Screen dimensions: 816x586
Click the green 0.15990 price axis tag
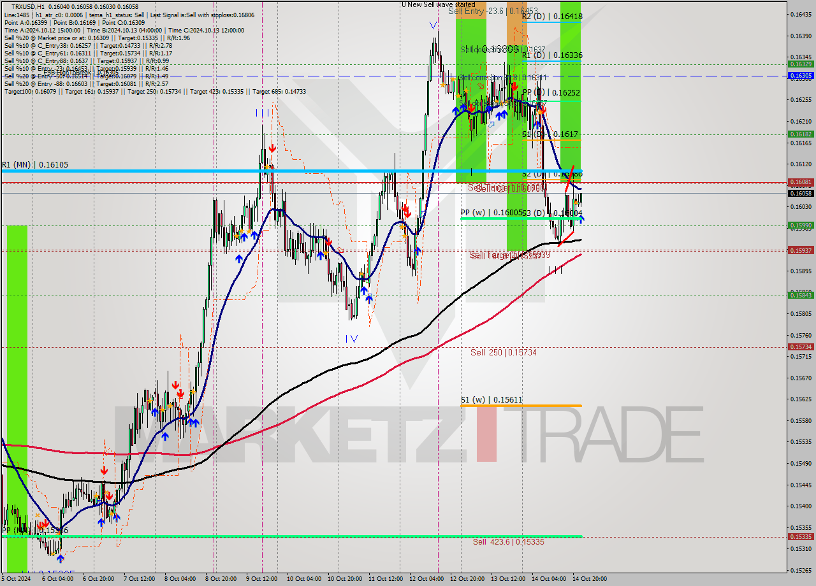(801, 225)
